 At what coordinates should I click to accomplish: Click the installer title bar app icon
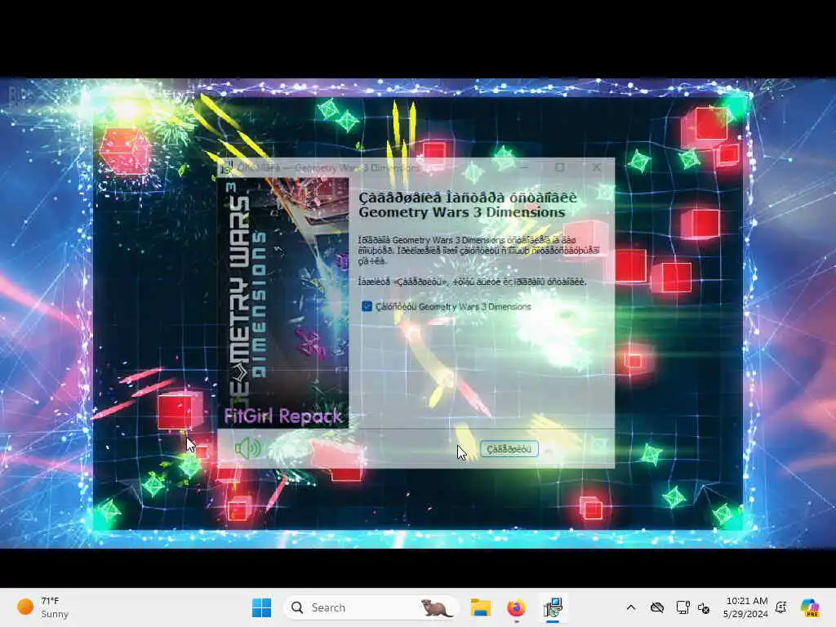pos(227,168)
